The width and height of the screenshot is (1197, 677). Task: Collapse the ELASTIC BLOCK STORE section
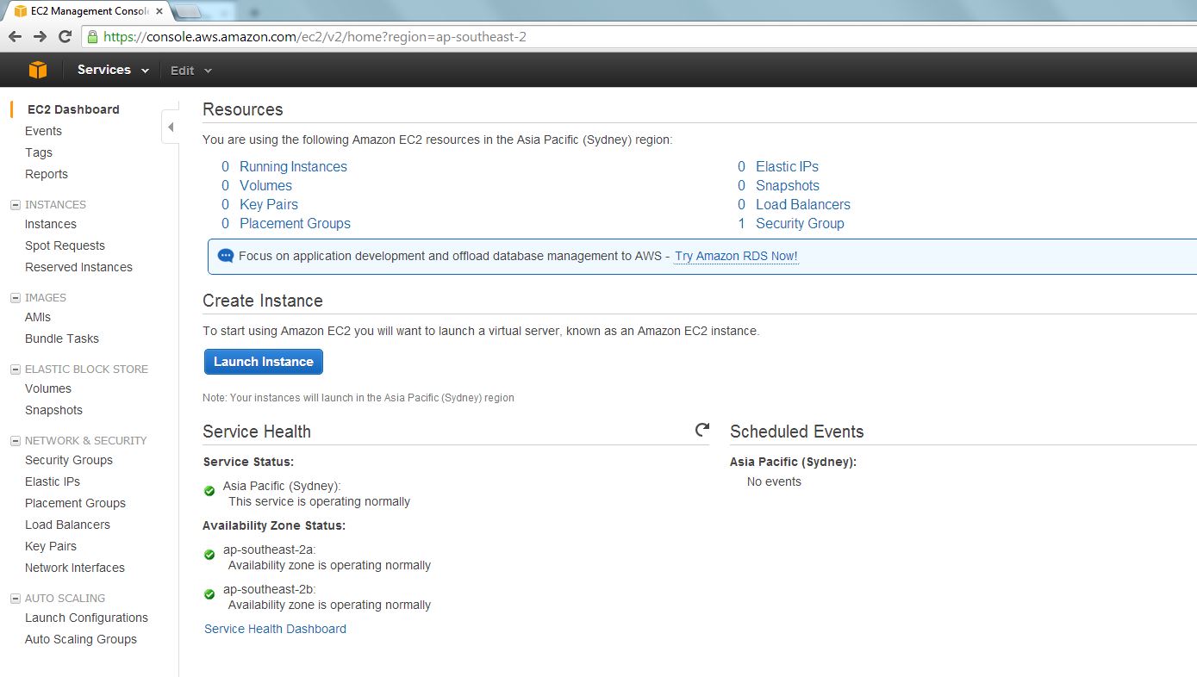(15, 370)
